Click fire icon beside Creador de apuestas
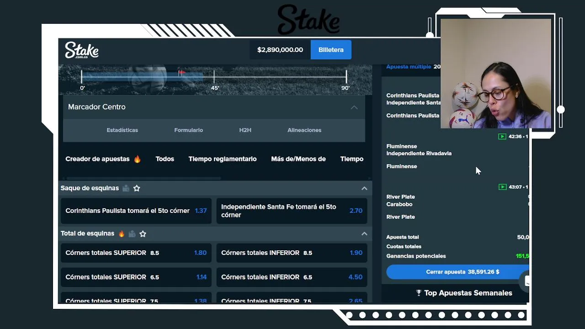 coord(137,159)
